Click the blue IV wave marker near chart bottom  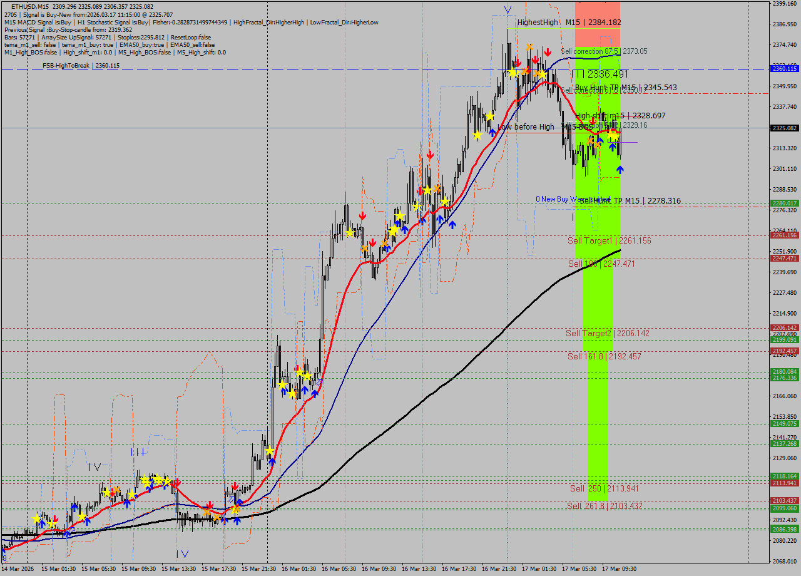point(182,553)
